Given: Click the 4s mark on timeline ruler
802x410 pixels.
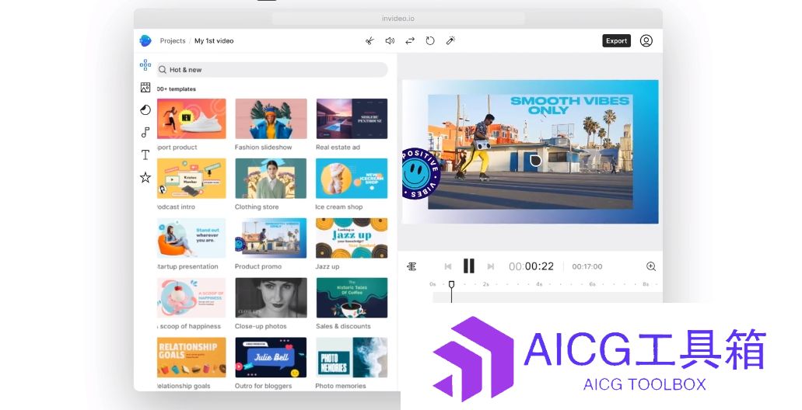Looking at the screenshot, I should pyautogui.click(x=539, y=284).
